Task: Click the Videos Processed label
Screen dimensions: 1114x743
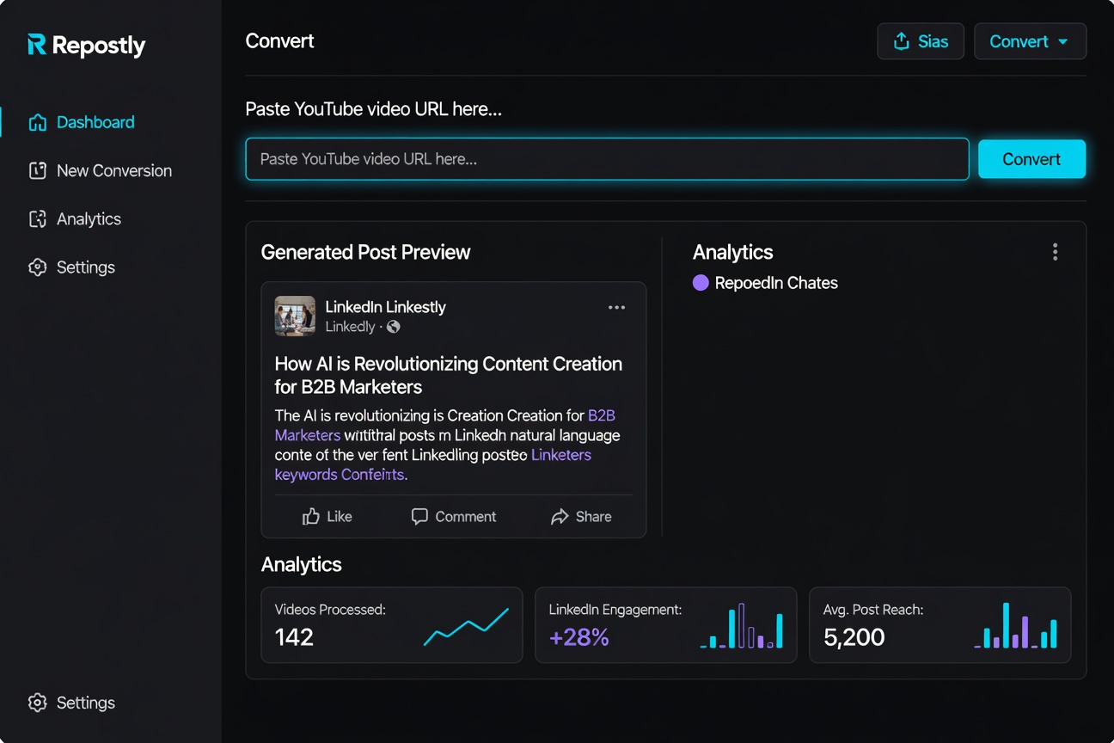Action: coord(330,610)
